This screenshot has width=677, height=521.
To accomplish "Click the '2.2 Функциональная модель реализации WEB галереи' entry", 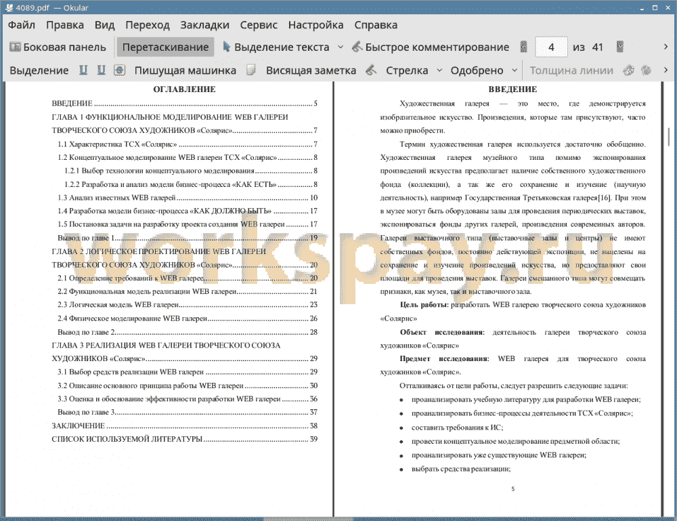I will [x=188, y=291].
